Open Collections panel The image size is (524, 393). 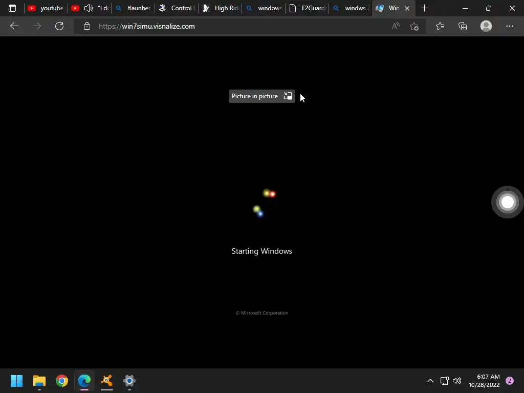pos(463,26)
